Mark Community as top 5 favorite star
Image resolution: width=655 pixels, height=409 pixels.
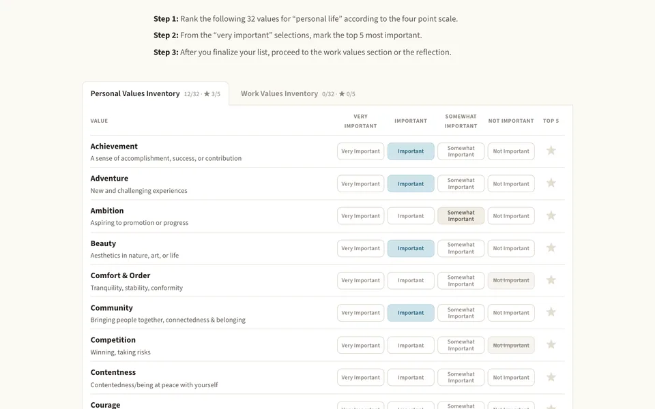click(551, 312)
